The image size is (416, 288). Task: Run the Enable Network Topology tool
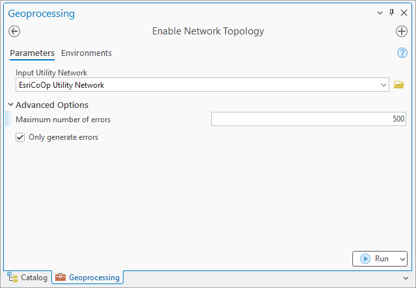tap(374, 259)
